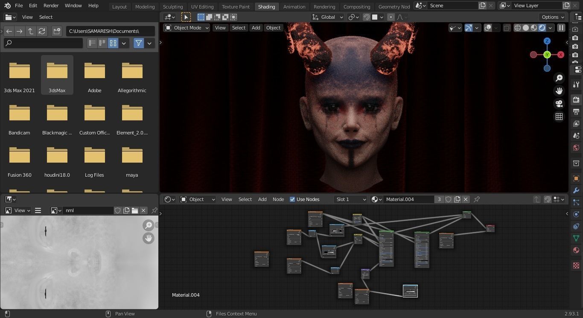Click the Blender logo icon in menu bar
Screen dimensions: 583x318
coord(7,6)
